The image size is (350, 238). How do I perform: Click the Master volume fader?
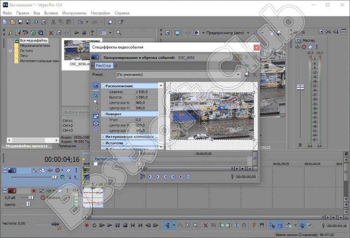point(300,87)
